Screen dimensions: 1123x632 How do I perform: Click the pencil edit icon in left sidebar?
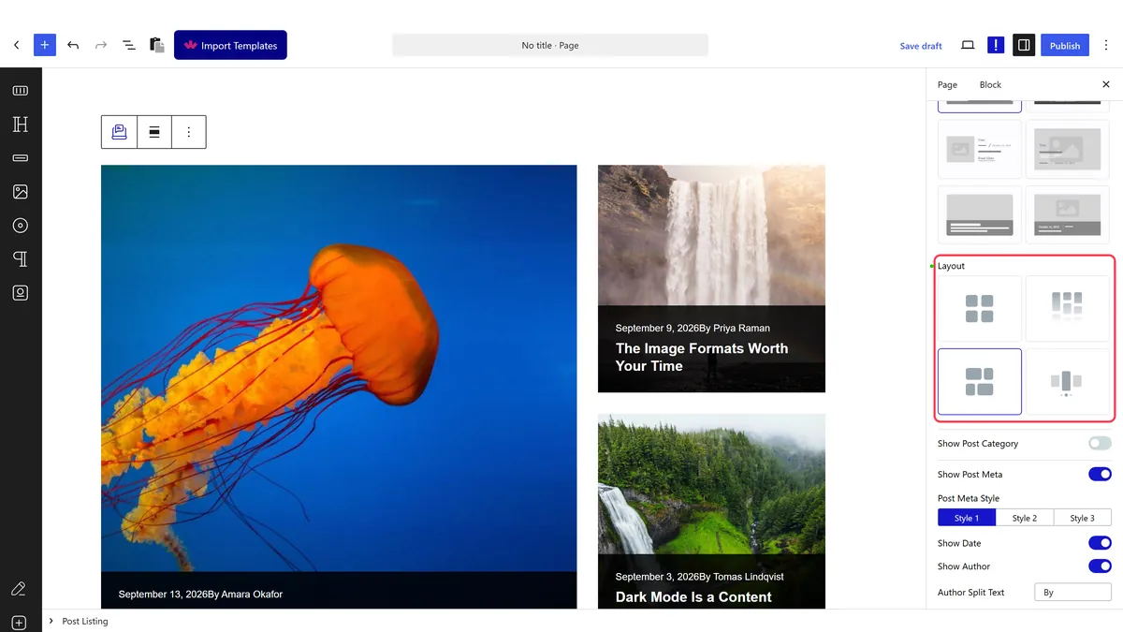[18, 589]
